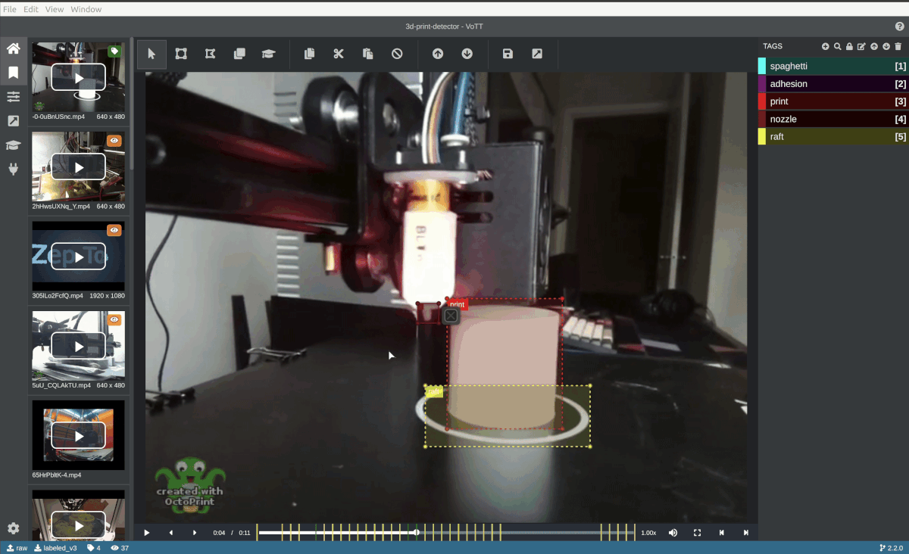Delete the selected tag trash icon
Image resolution: width=909 pixels, height=554 pixels.
click(x=898, y=47)
